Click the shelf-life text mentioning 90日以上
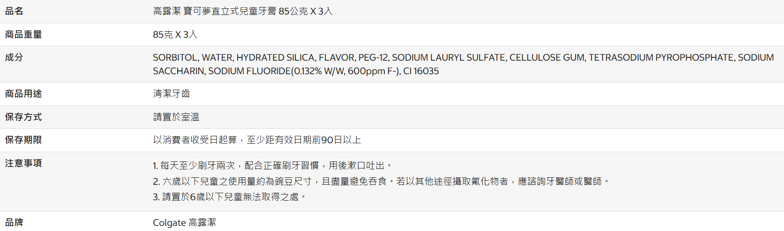Viewport: 784px width, 231px height. [x=257, y=140]
